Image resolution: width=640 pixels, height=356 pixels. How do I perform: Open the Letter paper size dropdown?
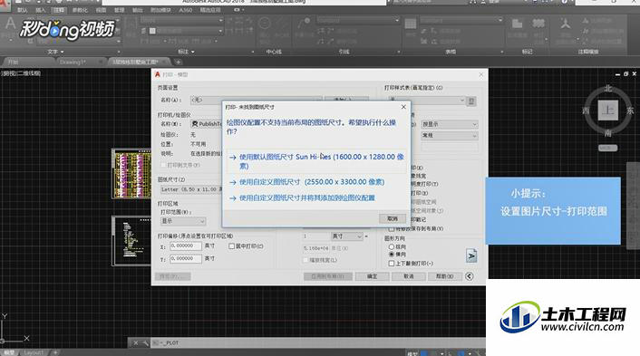click(192, 189)
